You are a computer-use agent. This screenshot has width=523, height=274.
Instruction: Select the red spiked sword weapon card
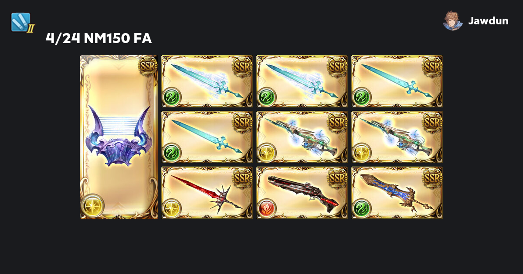point(207,193)
